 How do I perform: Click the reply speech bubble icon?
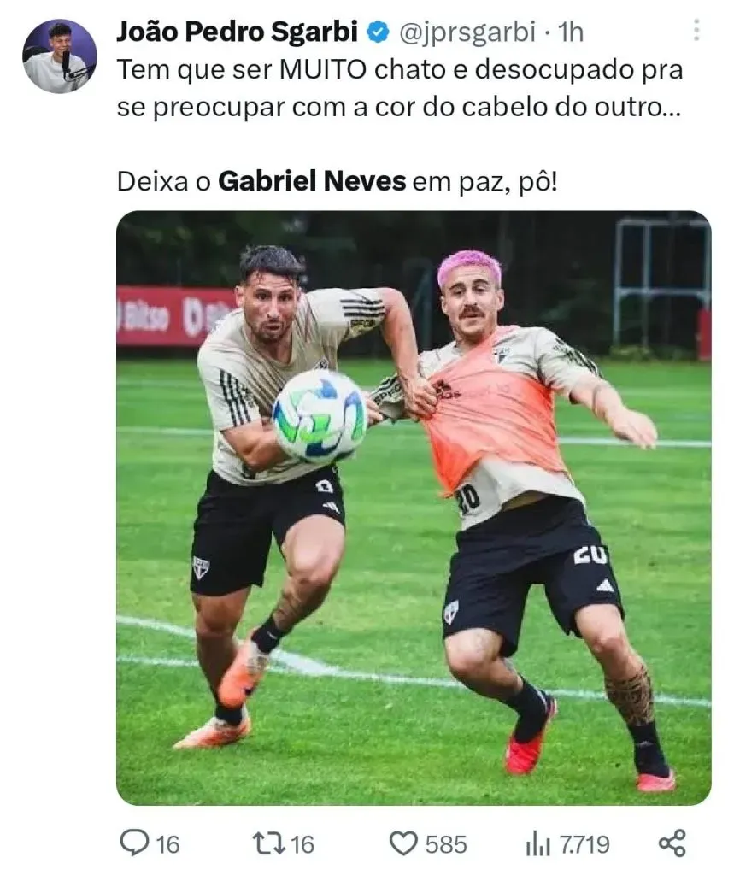coord(134,843)
